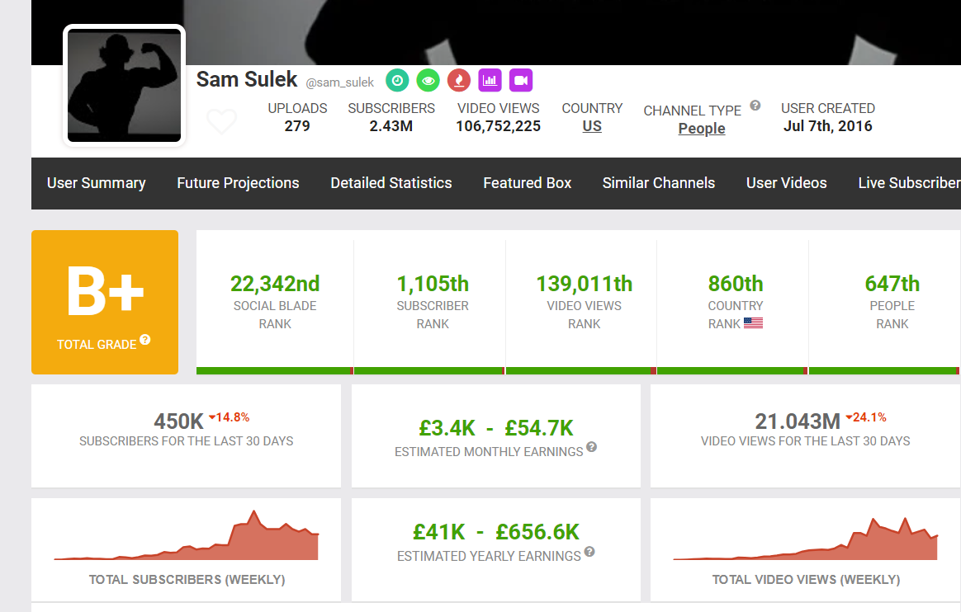The image size is (961, 612).
Task: Click the green eye badge icon
Action: [428, 80]
